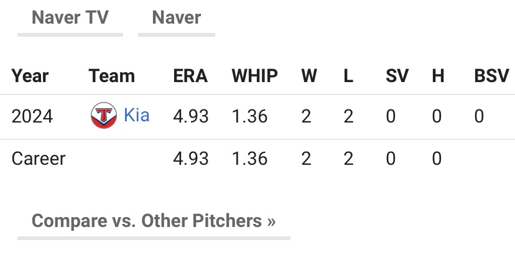Viewport: 515px width, 255px height.
Task: Sort by the WHIP column header
Action: pyautogui.click(x=255, y=76)
